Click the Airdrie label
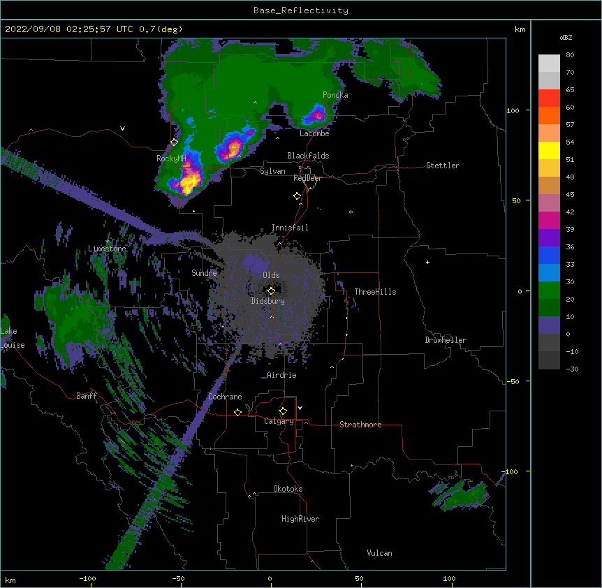The height and width of the screenshot is (588, 602). (281, 375)
